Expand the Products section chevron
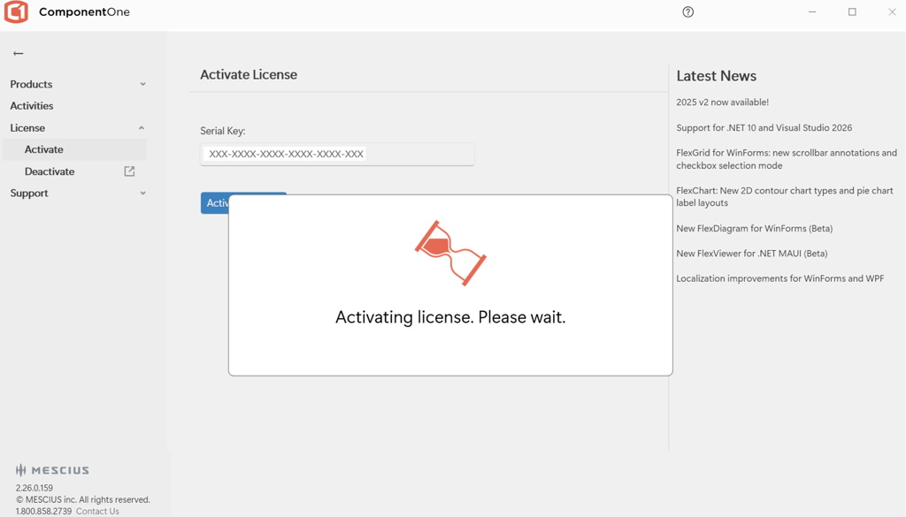906x517 pixels. pos(142,85)
